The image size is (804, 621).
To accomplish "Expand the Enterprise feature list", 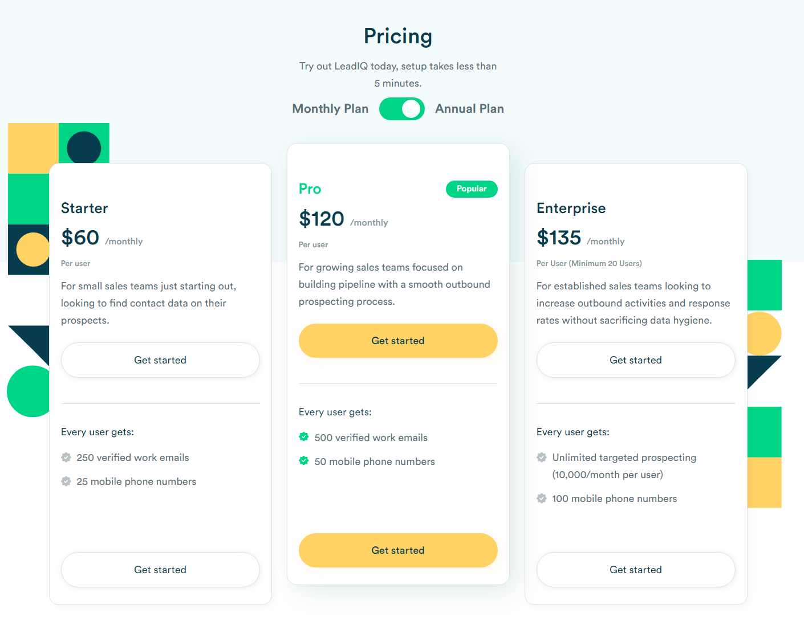I will point(572,432).
